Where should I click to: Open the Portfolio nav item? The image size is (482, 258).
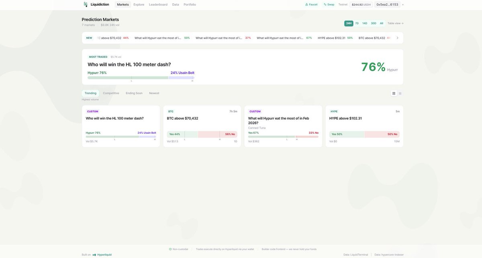point(190,4)
